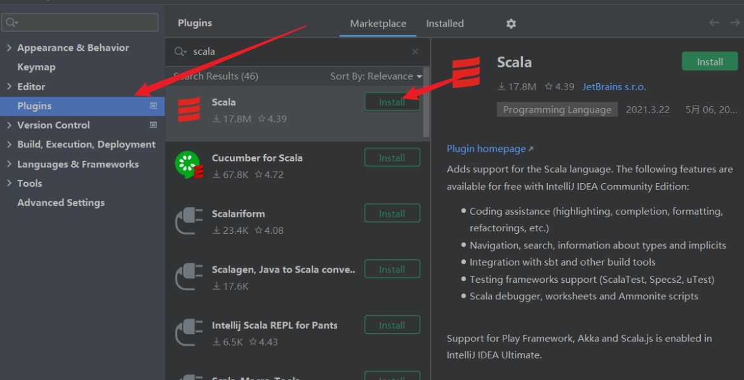Click the Plugins heading above results
Viewport: 744px width, 380px height.
pyautogui.click(x=195, y=23)
